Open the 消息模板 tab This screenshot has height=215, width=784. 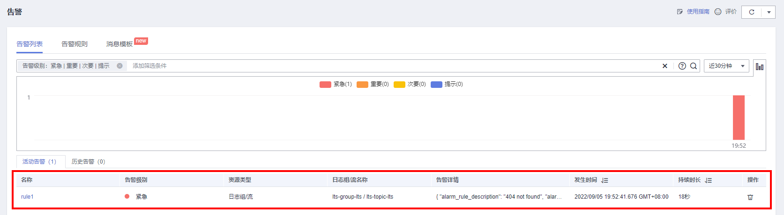tap(119, 44)
